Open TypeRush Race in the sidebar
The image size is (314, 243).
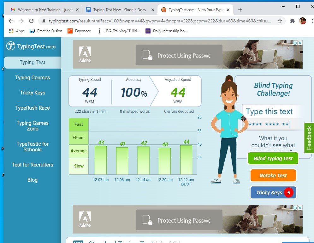pyautogui.click(x=33, y=108)
